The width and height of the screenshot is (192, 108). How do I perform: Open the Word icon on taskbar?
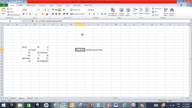(115, 105)
